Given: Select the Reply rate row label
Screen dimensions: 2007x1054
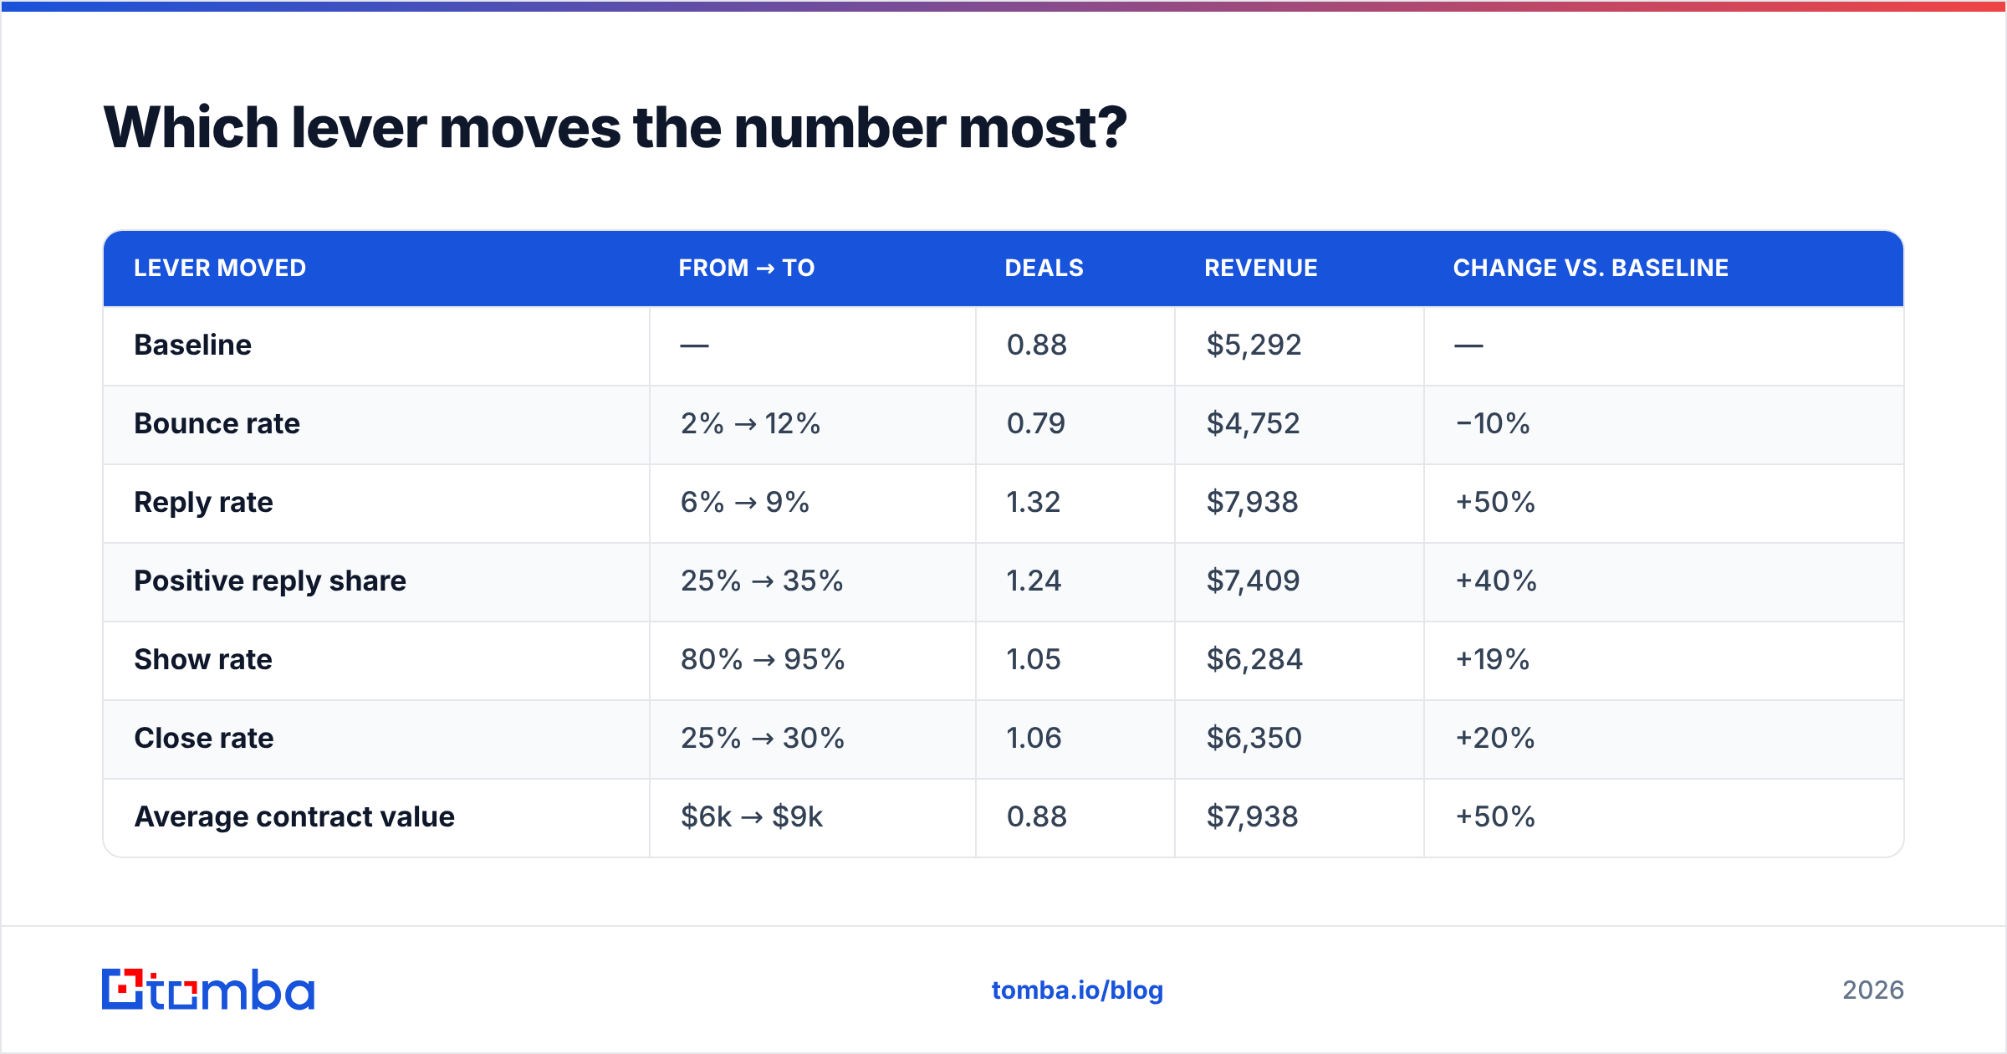Looking at the screenshot, I should [x=203, y=502].
